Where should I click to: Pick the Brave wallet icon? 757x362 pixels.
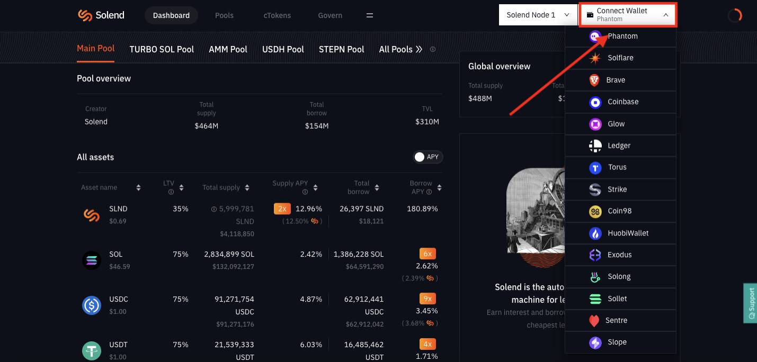[594, 80]
